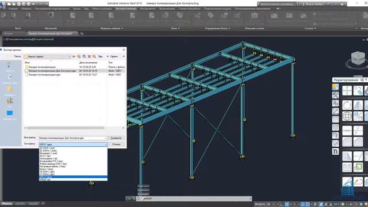Sort files by the Дата изменения column header
This screenshot has height=207, width=368.
pos(88,63)
